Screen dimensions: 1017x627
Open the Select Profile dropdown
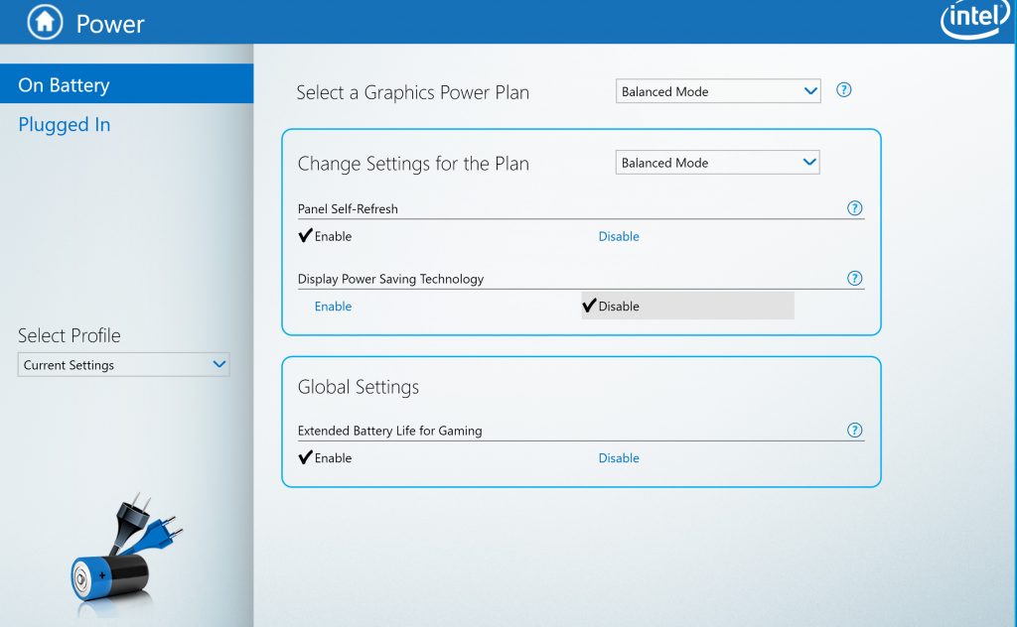pos(123,365)
